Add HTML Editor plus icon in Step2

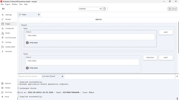tap(27, 68)
